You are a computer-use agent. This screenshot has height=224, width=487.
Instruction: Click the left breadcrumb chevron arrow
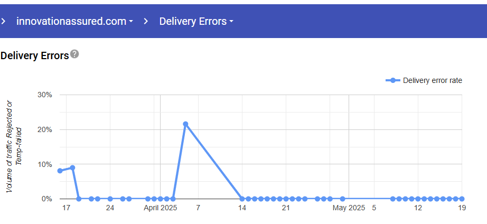[x=3, y=22]
